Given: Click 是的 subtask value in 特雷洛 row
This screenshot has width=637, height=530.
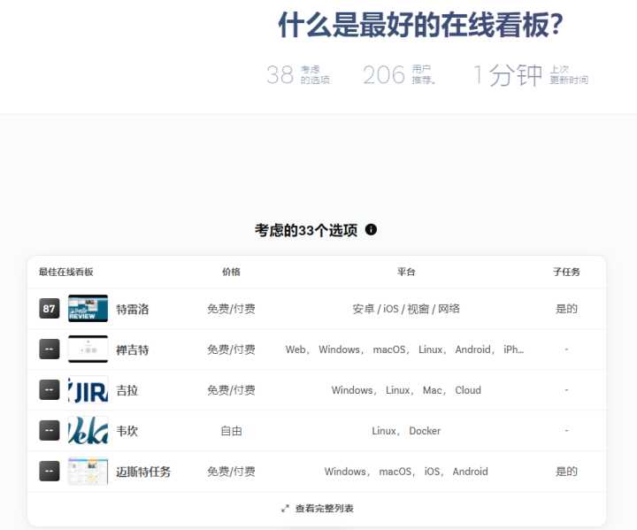Looking at the screenshot, I should pos(566,309).
